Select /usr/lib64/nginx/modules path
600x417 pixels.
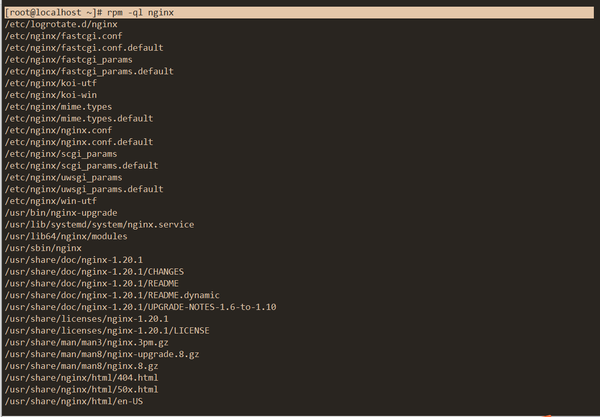(x=66, y=237)
